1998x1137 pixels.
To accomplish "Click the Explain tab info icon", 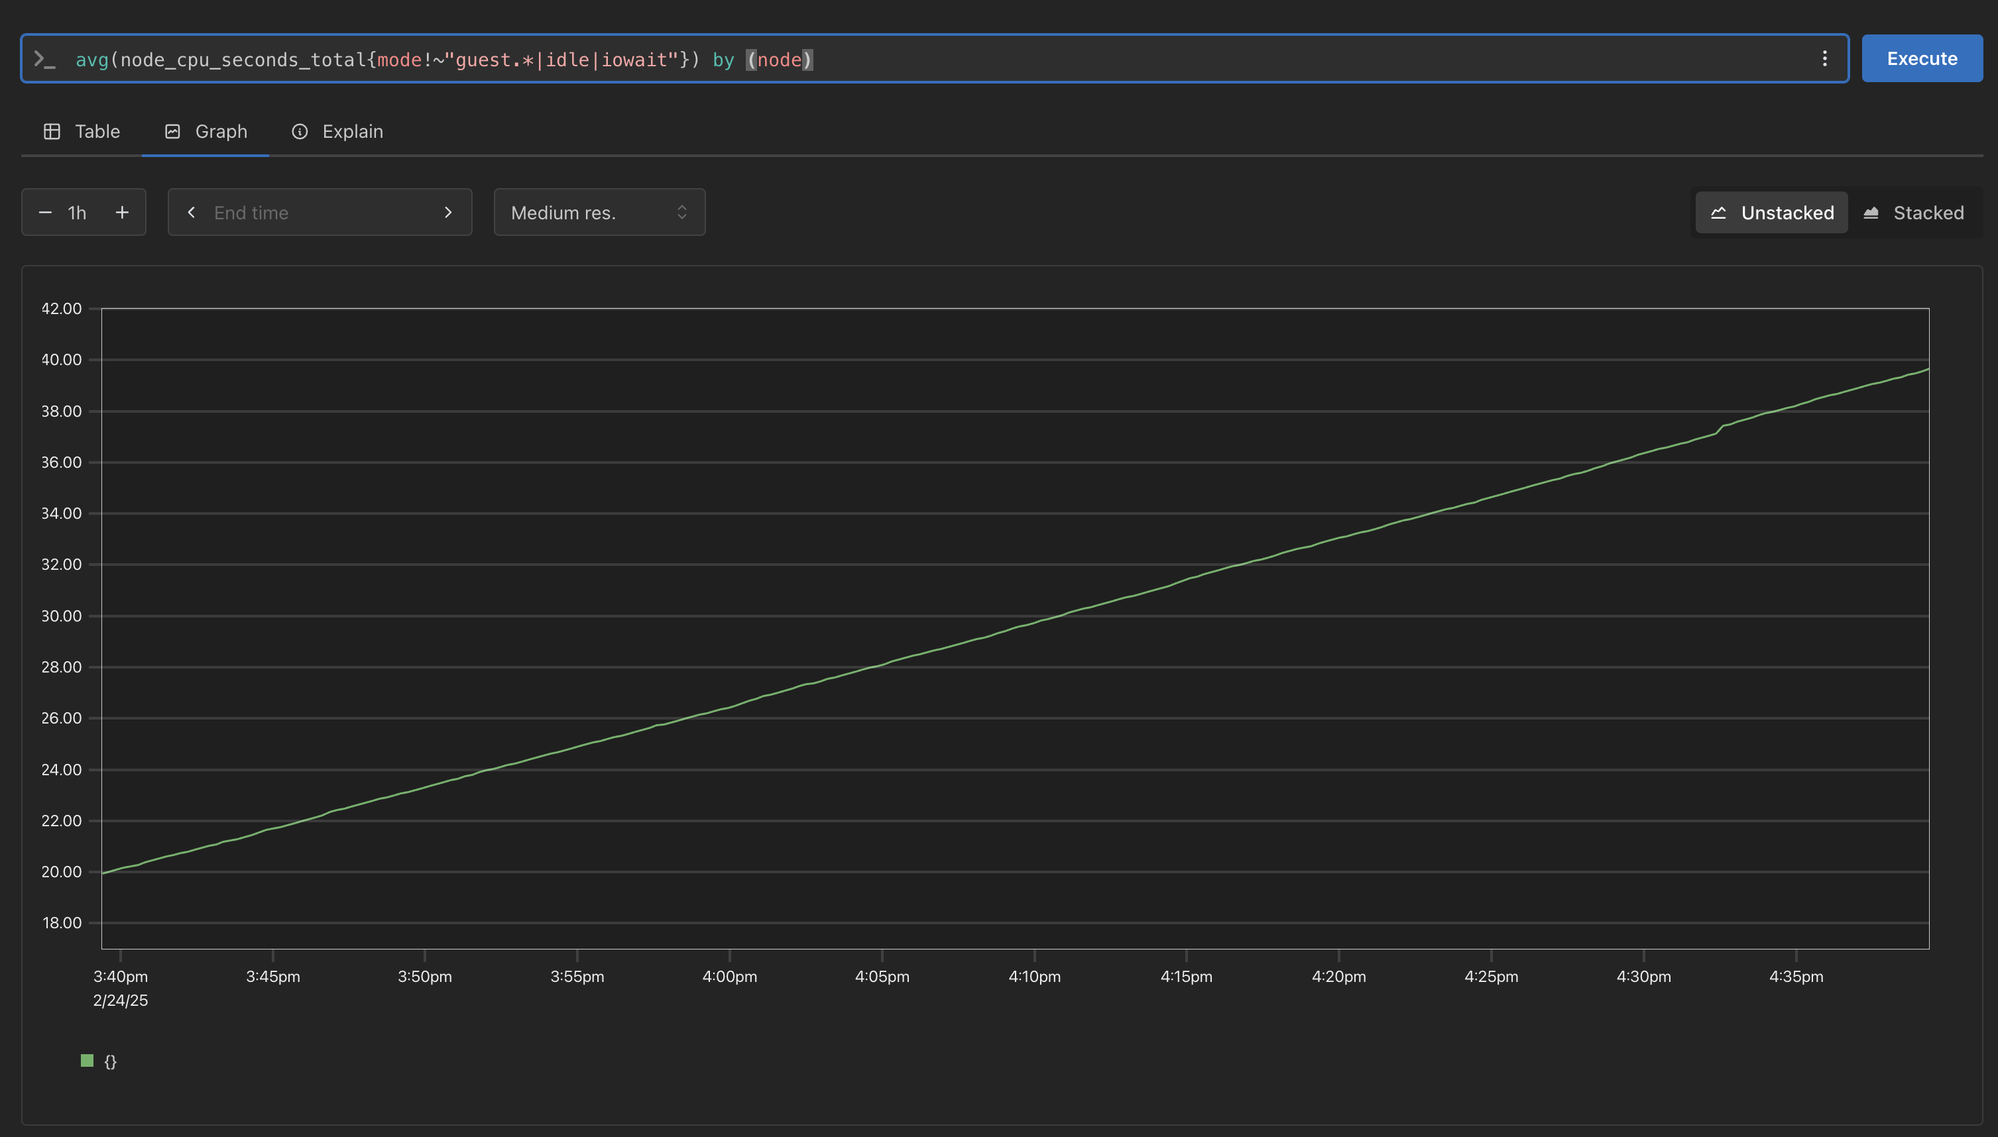I will [x=300, y=131].
